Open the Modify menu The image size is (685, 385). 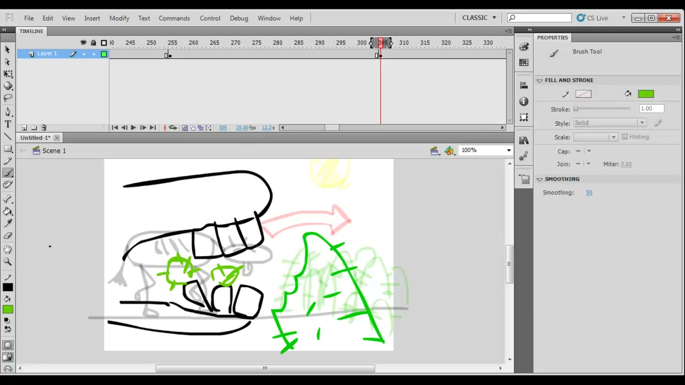pos(119,18)
